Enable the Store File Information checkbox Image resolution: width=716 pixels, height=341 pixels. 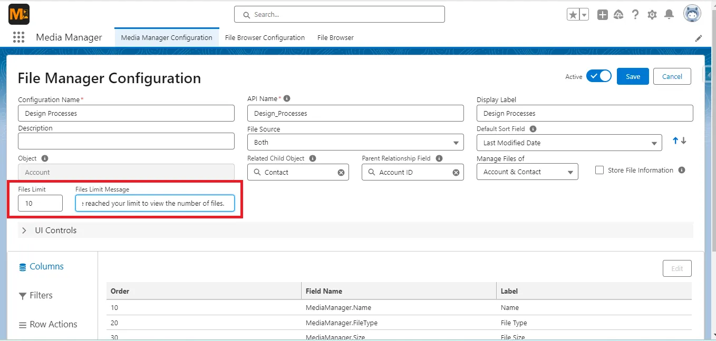point(600,169)
